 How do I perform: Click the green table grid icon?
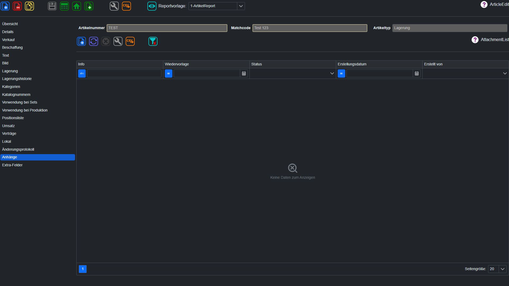click(x=64, y=6)
